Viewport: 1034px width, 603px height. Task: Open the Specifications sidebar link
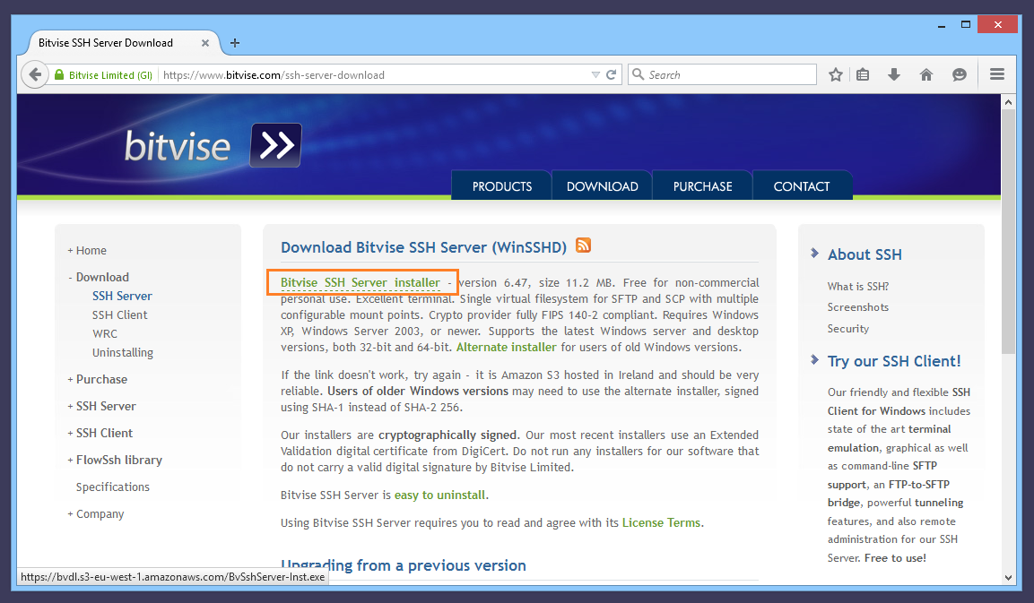coord(113,487)
